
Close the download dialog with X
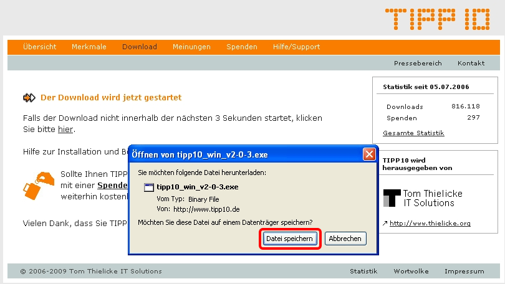tap(369, 154)
